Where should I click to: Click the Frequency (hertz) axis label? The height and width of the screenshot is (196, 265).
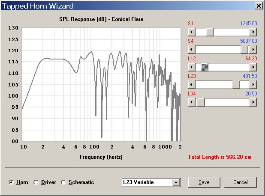101,157
